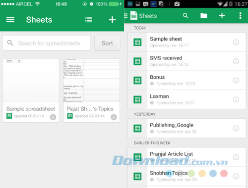Click the sheet icon beside Bonus
This screenshot has width=248, height=188.
137,81
